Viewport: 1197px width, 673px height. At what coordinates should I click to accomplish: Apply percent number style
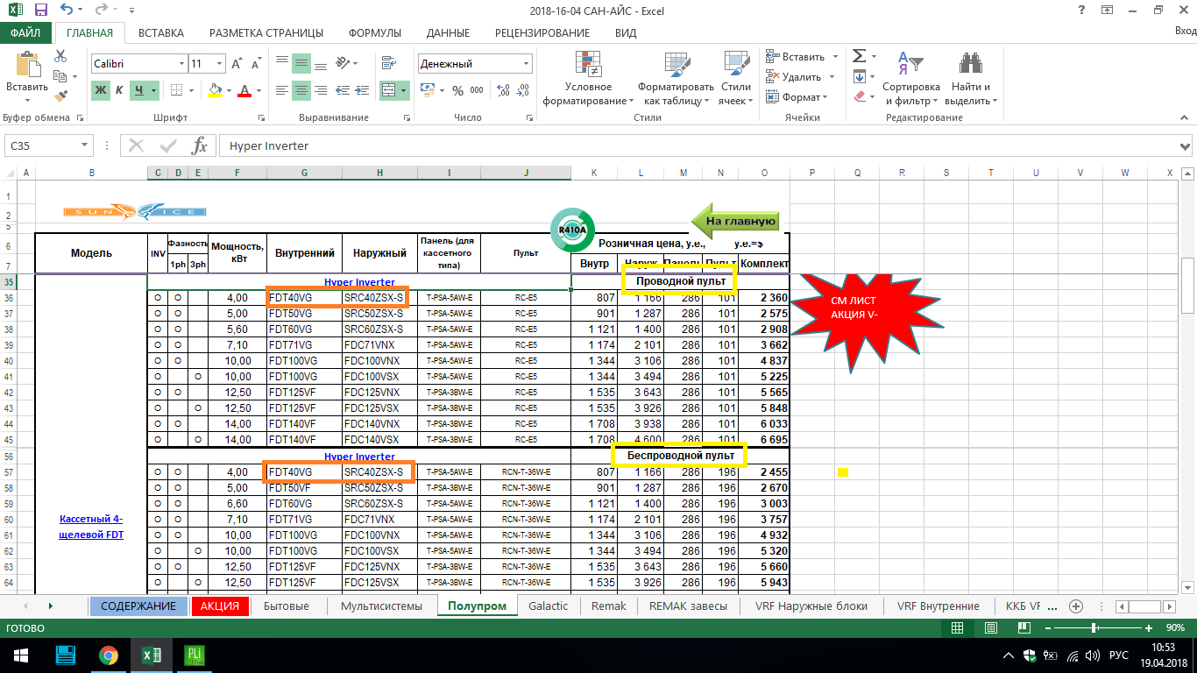coord(457,90)
